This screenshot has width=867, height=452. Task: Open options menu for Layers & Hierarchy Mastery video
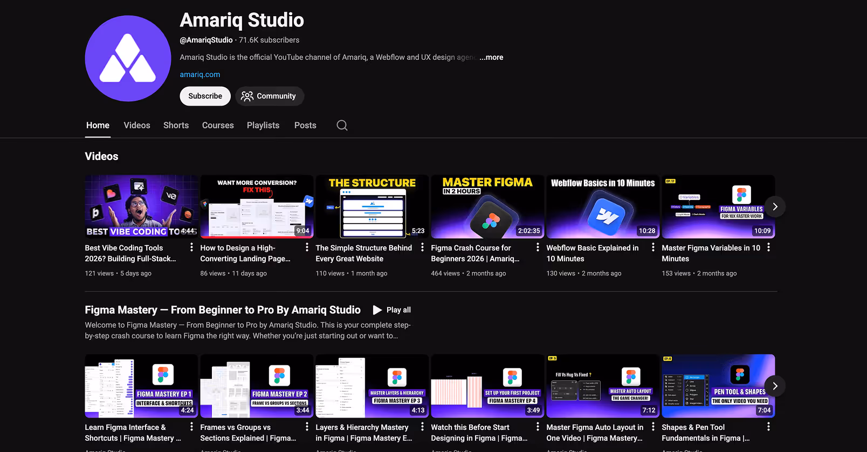tap(422, 427)
